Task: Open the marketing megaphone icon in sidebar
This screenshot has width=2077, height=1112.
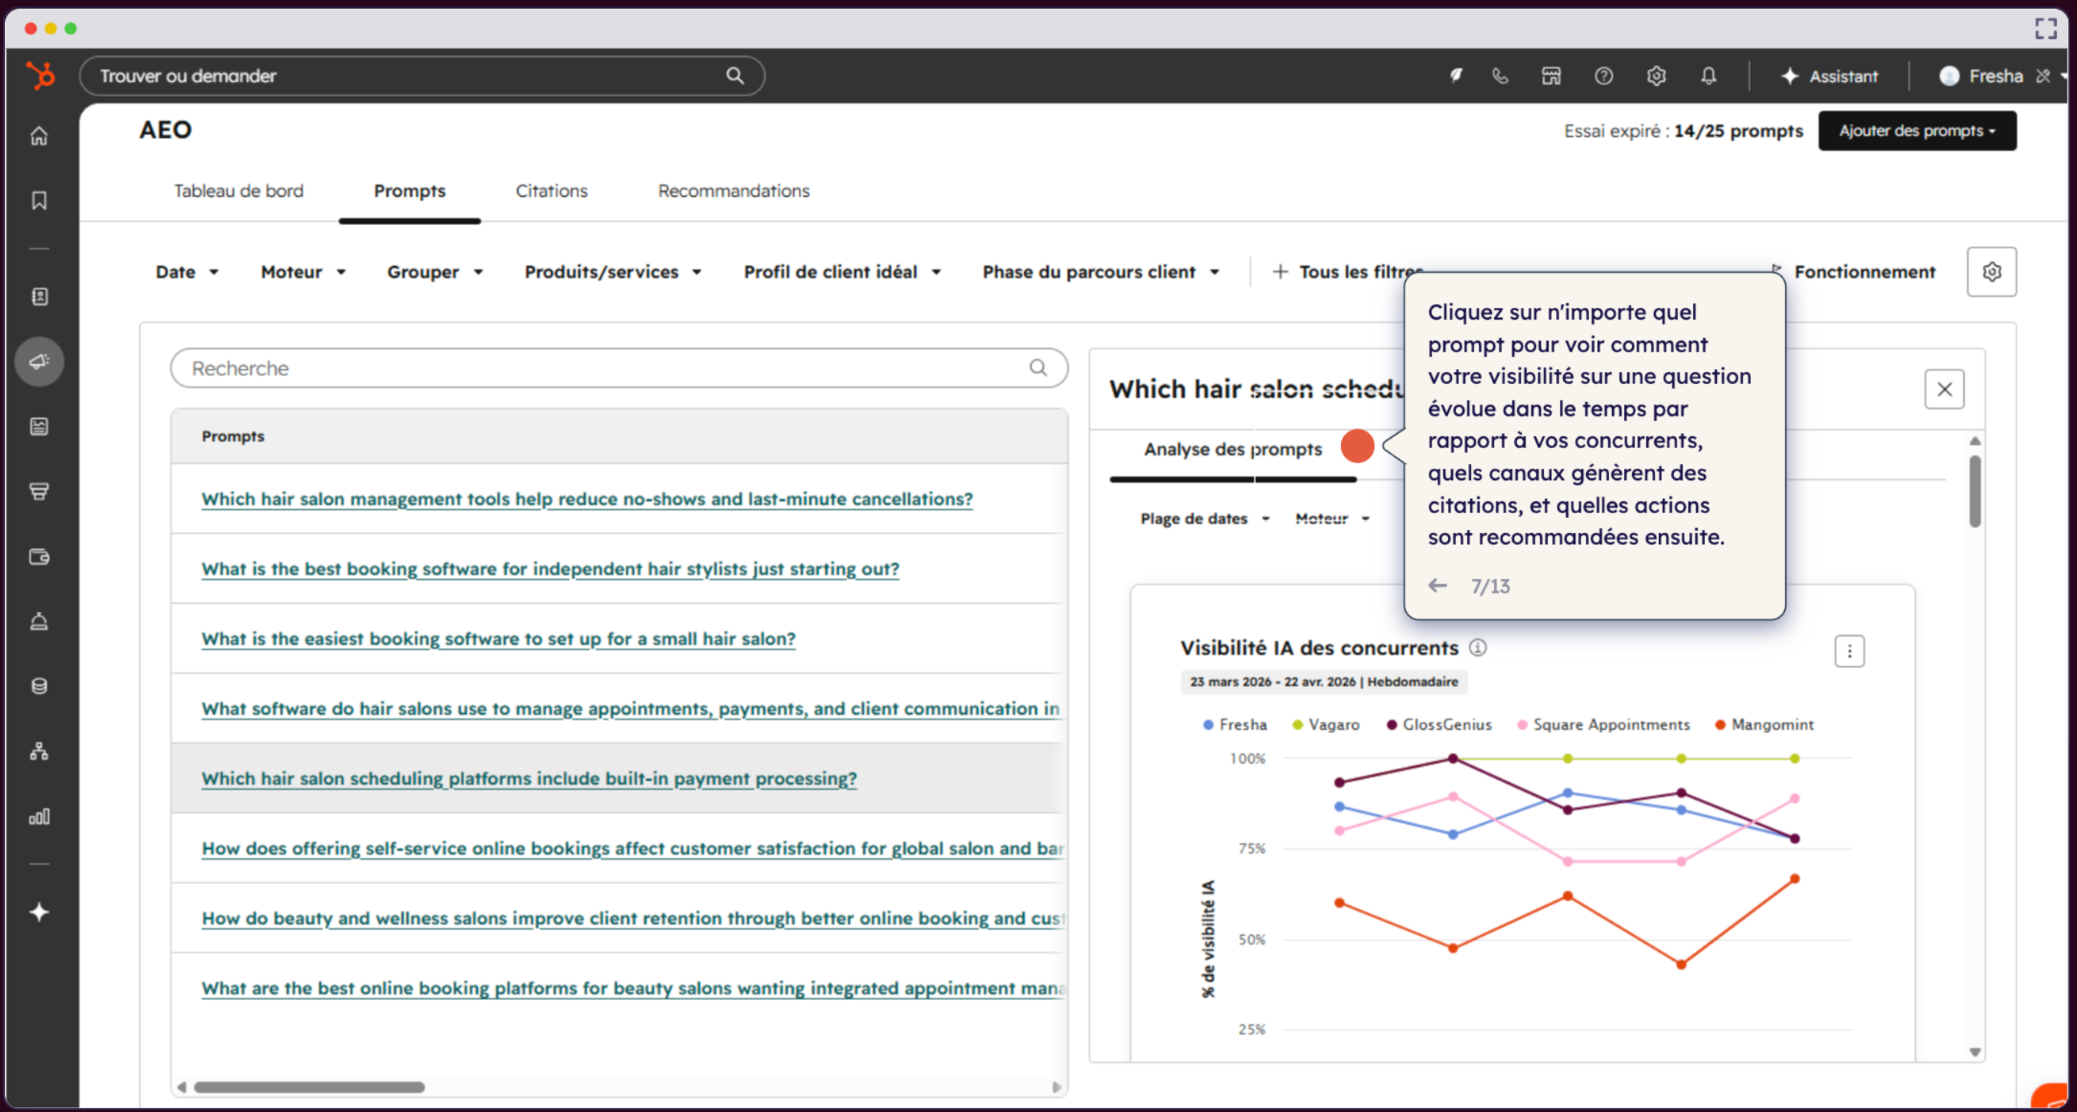Action: point(39,362)
